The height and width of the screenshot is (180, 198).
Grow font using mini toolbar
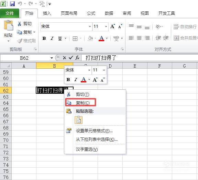click(x=95, y=80)
